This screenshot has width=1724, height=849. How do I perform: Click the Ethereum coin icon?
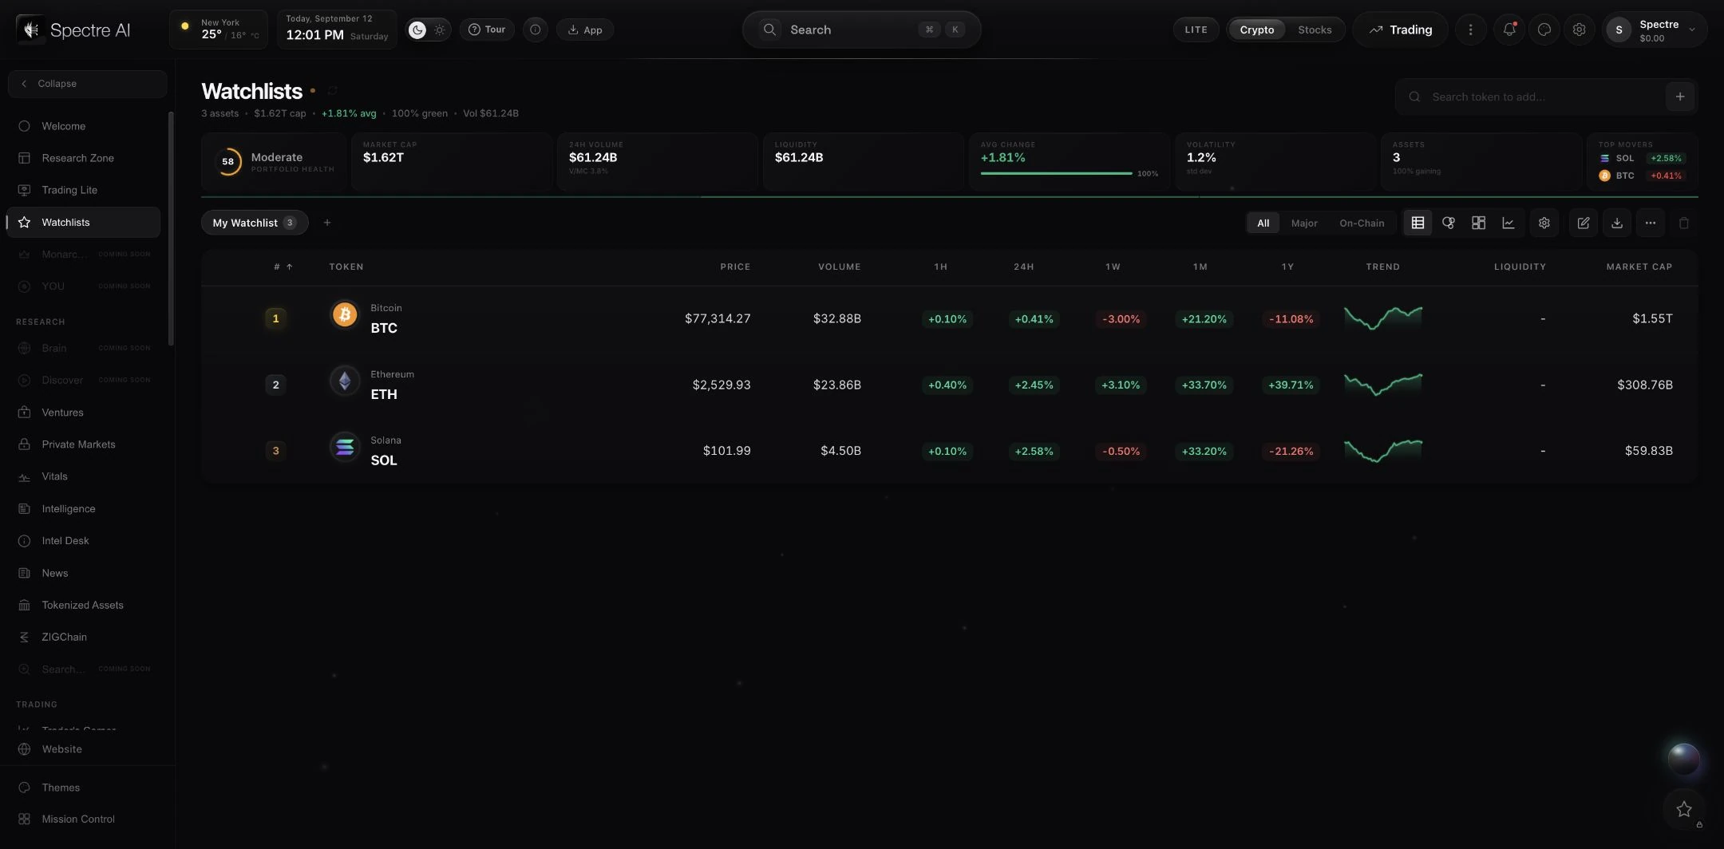pyautogui.click(x=345, y=381)
